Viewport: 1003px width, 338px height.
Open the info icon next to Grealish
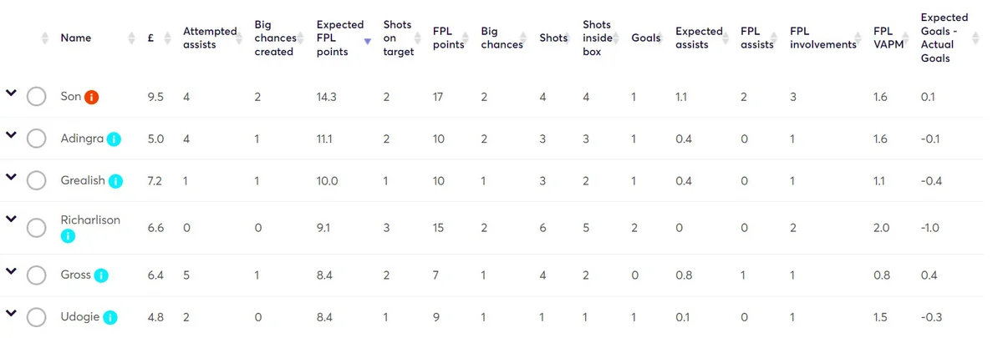[116, 180]
